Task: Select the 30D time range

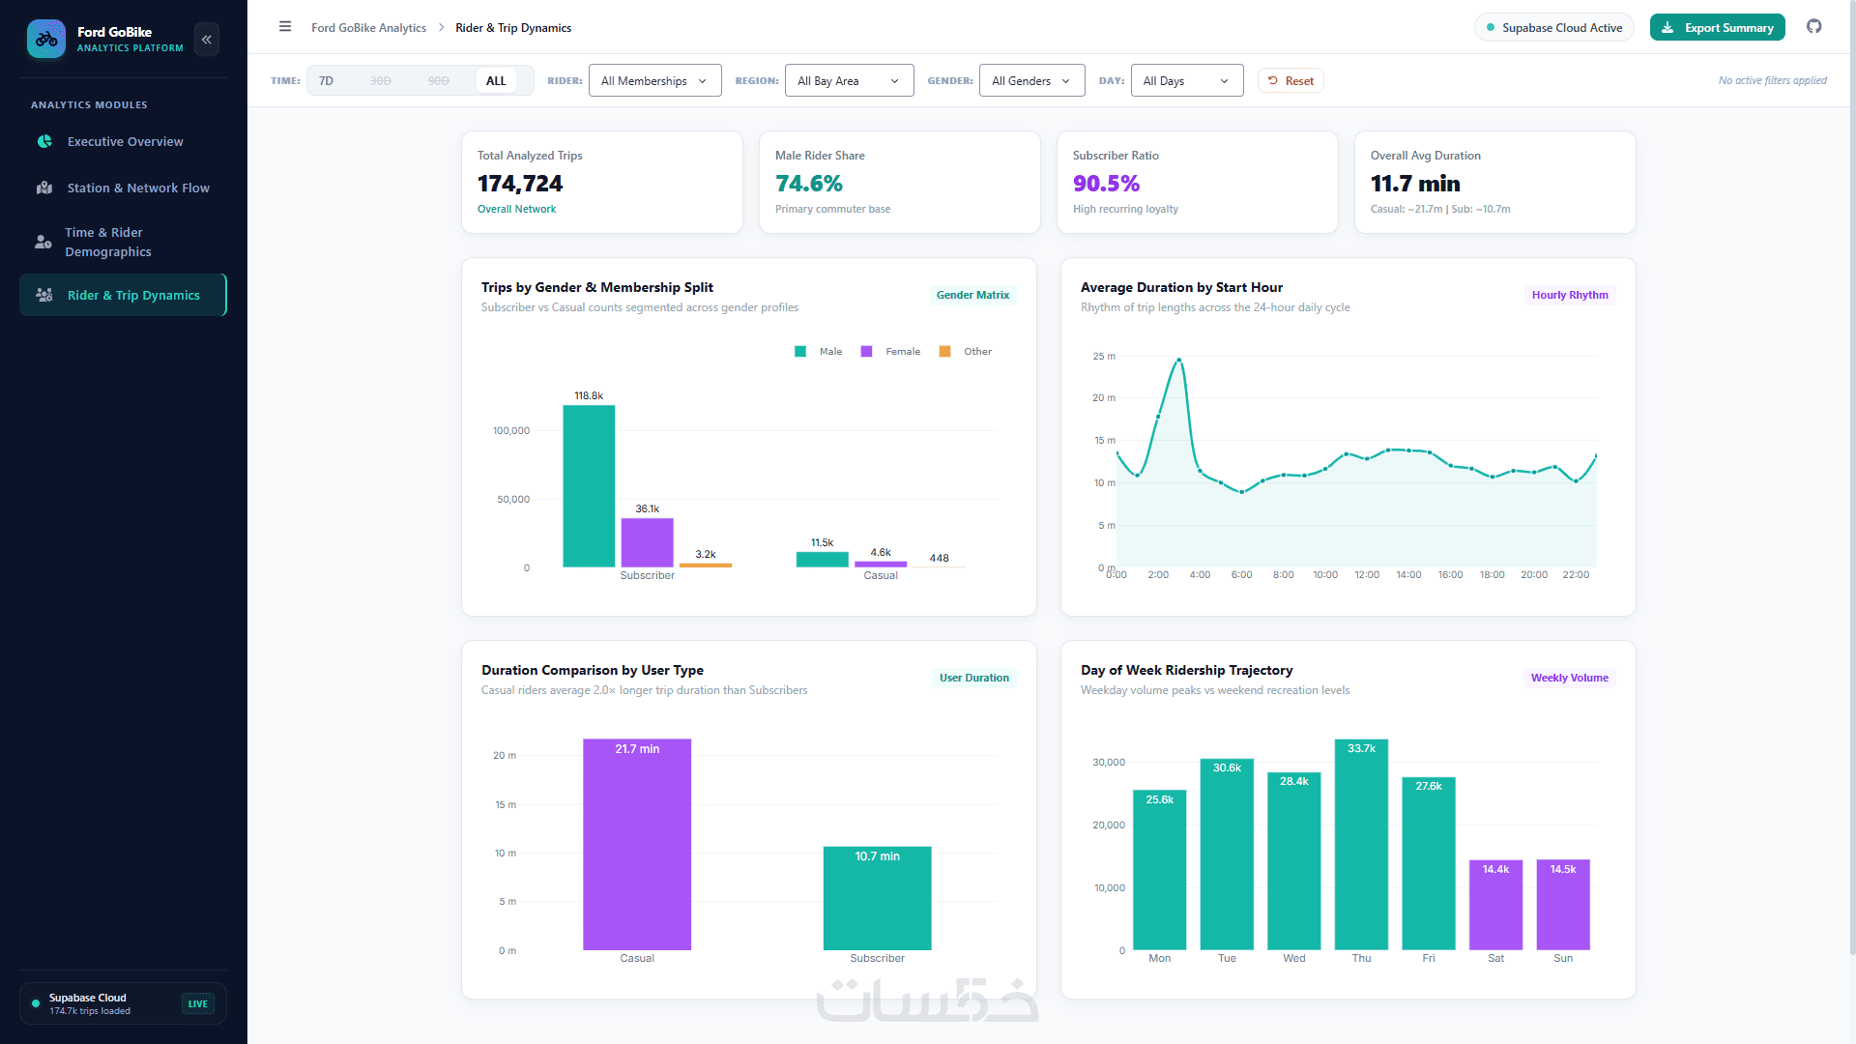Action: 381,81
